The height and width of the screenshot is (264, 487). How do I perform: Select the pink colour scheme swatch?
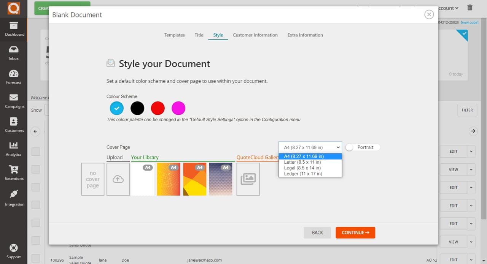coord(178,108)
